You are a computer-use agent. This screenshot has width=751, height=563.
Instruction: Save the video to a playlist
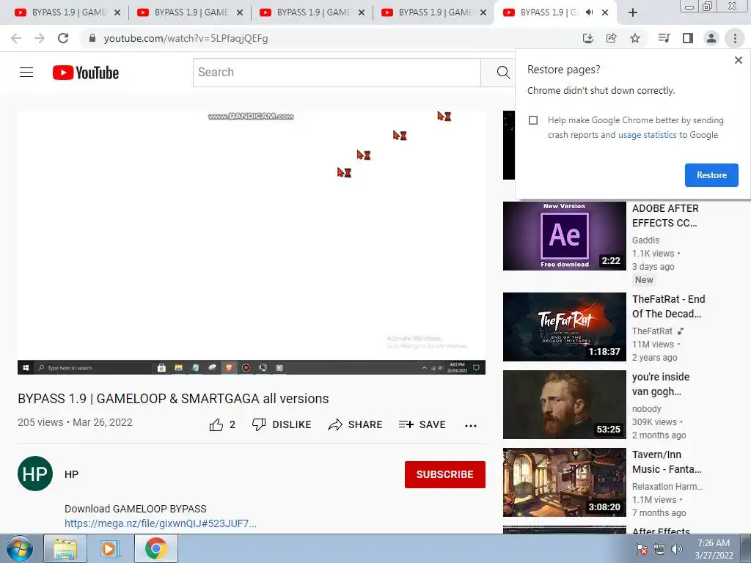422,424
